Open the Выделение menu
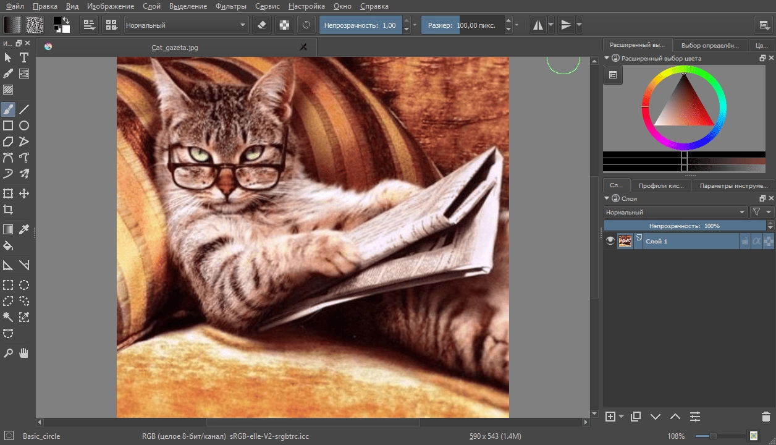The height and width of the screenshot is (445, 776). [x=188, y=6]
